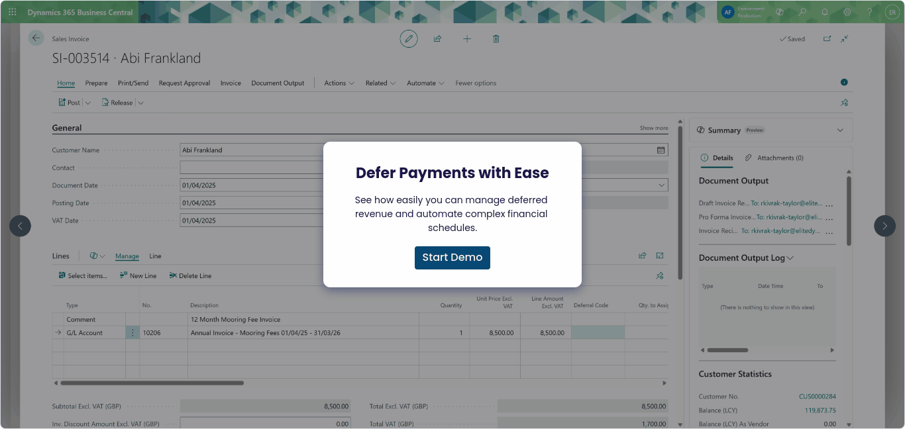This screenshot has width=905, height=429.
Task: Click Select items... in Lines
Action: click(83, 275)
